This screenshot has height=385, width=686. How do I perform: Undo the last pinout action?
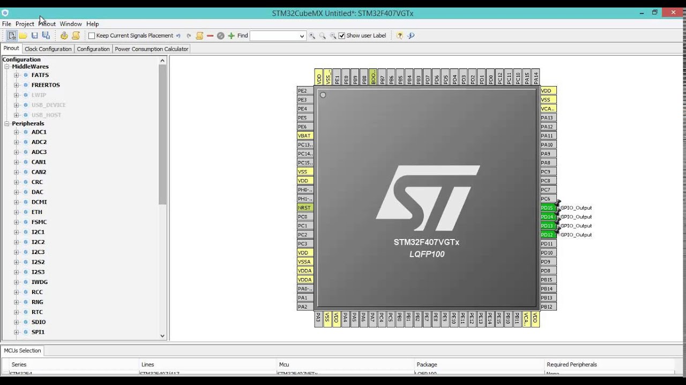178,36
